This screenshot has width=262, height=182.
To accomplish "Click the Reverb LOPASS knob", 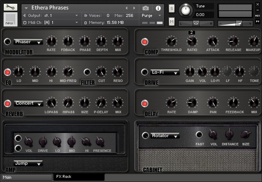I will point(52,103).
